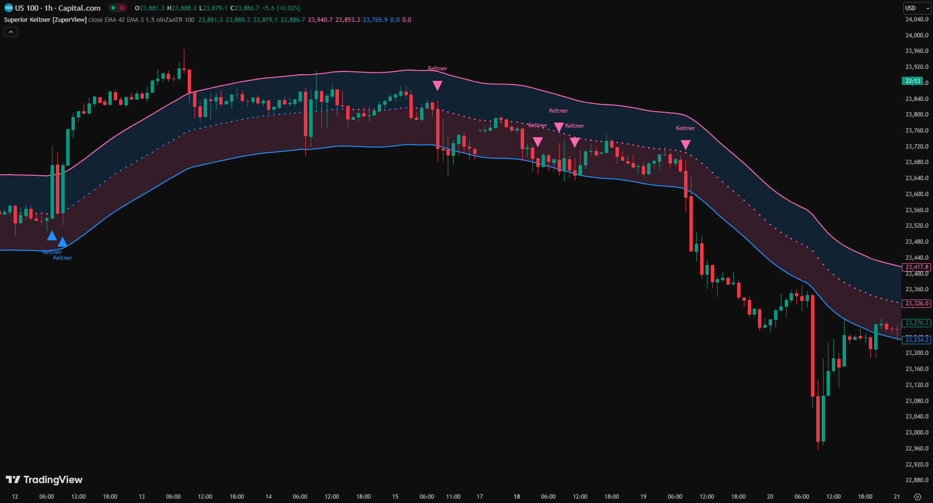Click the pink 23,417.8 upper band label

(916, 267)
